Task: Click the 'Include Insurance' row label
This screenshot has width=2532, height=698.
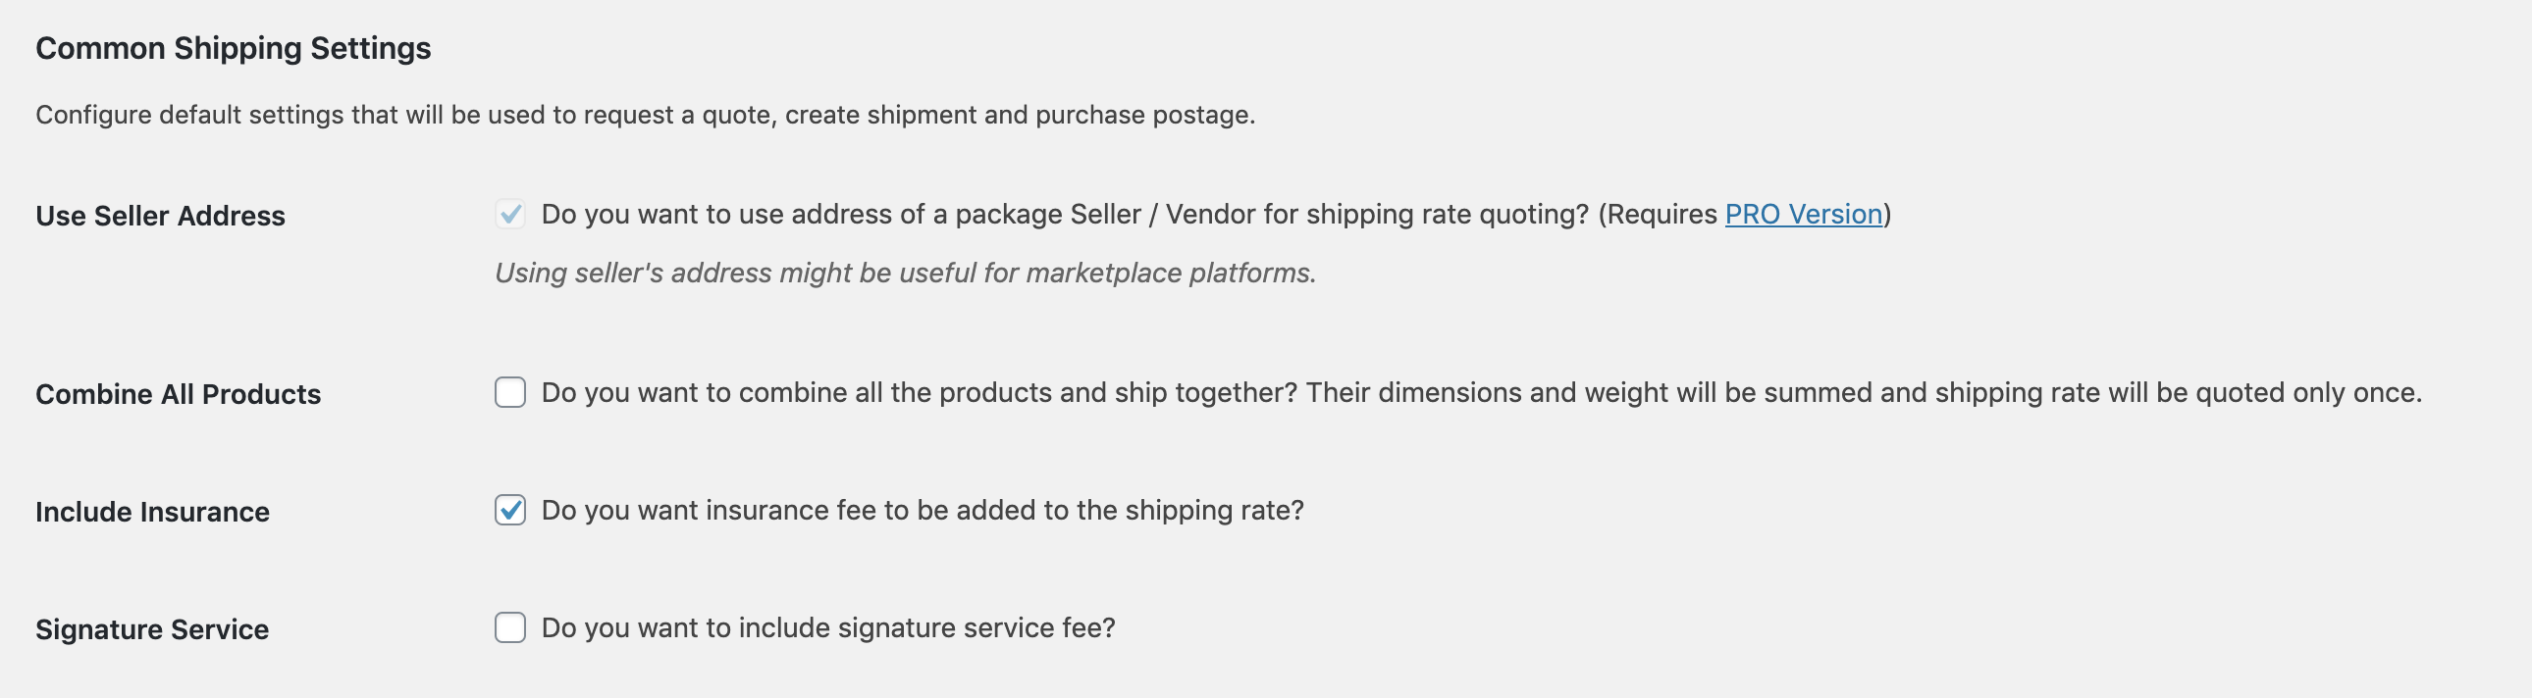Action: click(x=152, y=513)
